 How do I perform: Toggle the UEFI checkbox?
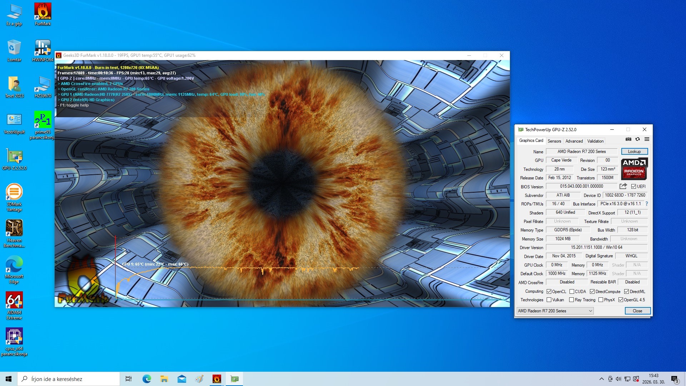[x=633, y=187]
